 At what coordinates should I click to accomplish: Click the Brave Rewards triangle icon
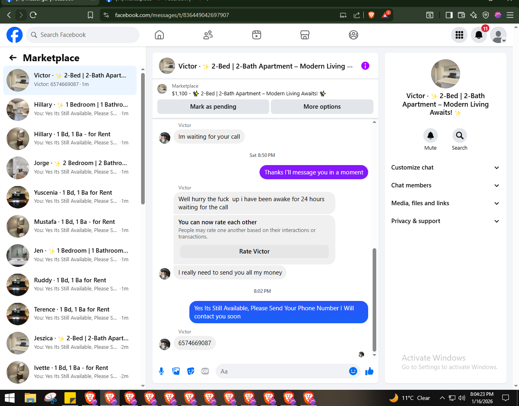pyautogui.click(x=385, y=15)
